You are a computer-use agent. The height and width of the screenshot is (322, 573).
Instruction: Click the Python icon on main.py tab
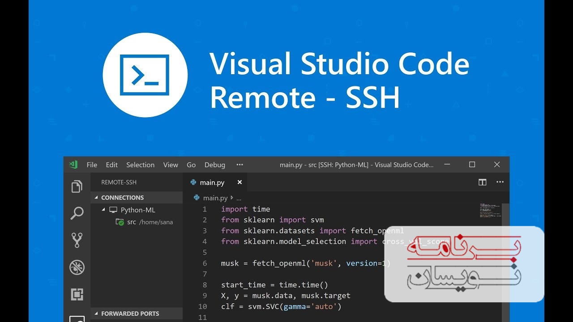[x=193, y=182]
